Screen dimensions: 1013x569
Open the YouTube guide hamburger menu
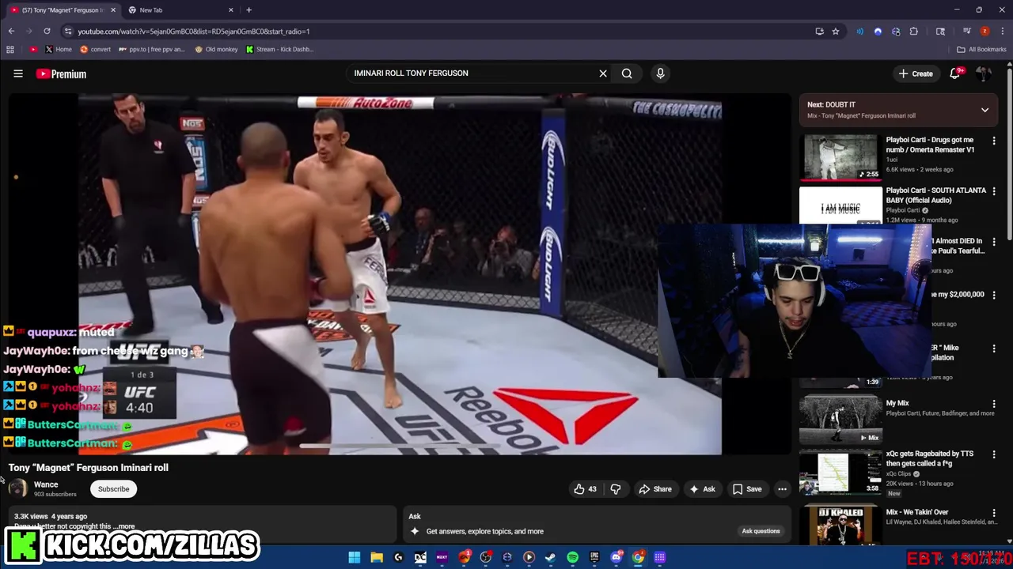pos(17,73)
